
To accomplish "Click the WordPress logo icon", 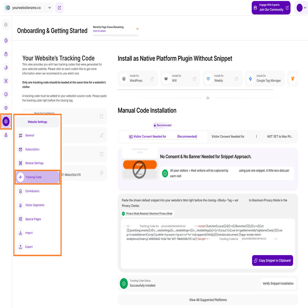I will (124, 79).
